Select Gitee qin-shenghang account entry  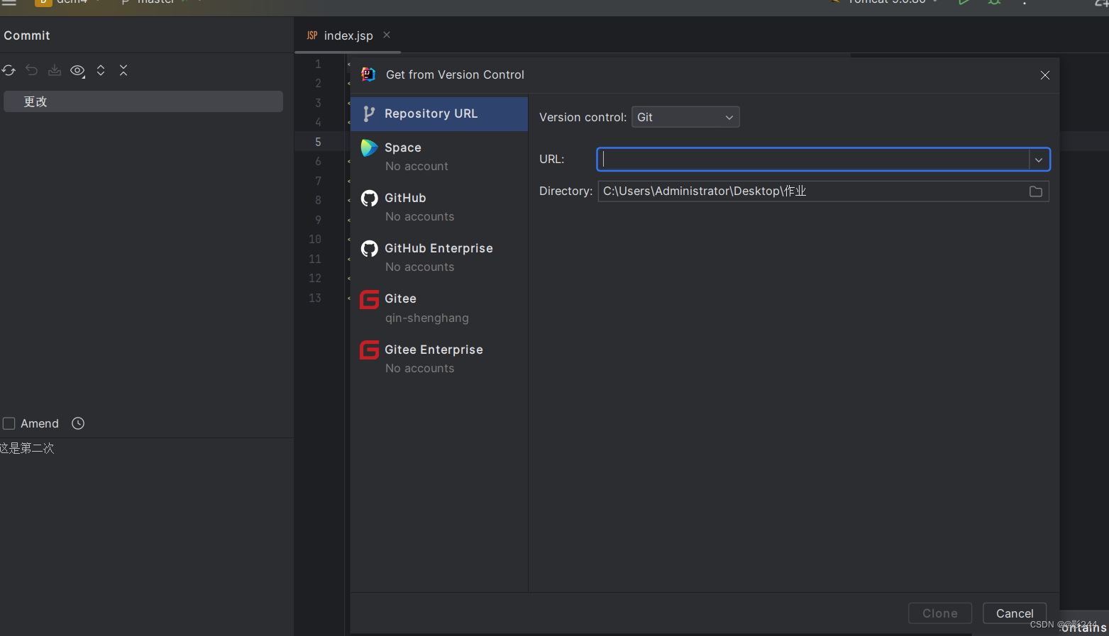(439, 308)
